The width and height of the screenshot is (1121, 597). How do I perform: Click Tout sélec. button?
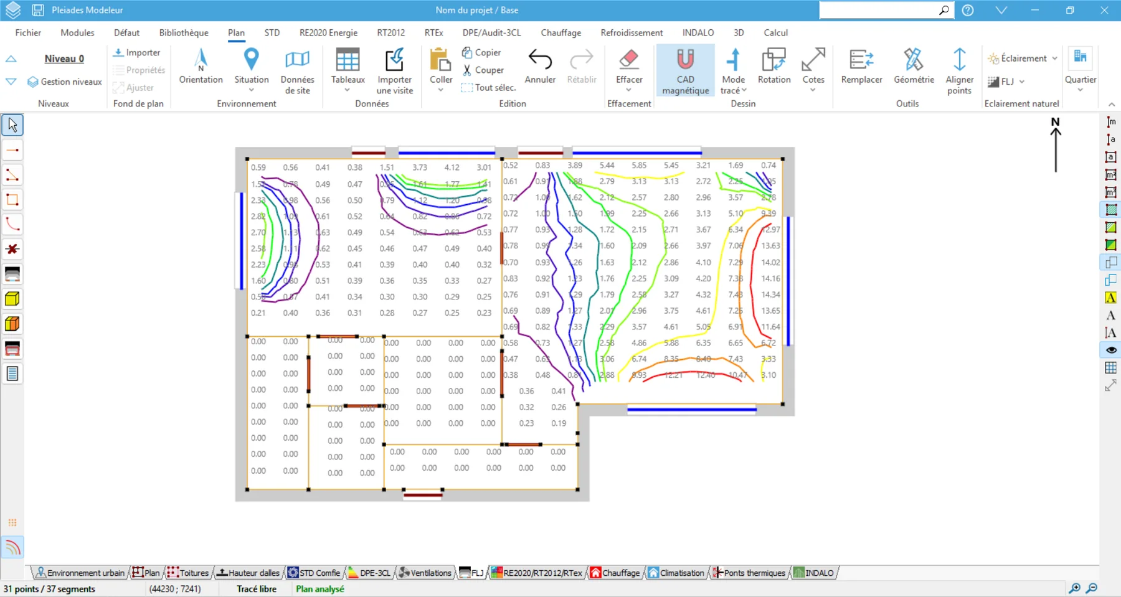click(x=489, y=88)
